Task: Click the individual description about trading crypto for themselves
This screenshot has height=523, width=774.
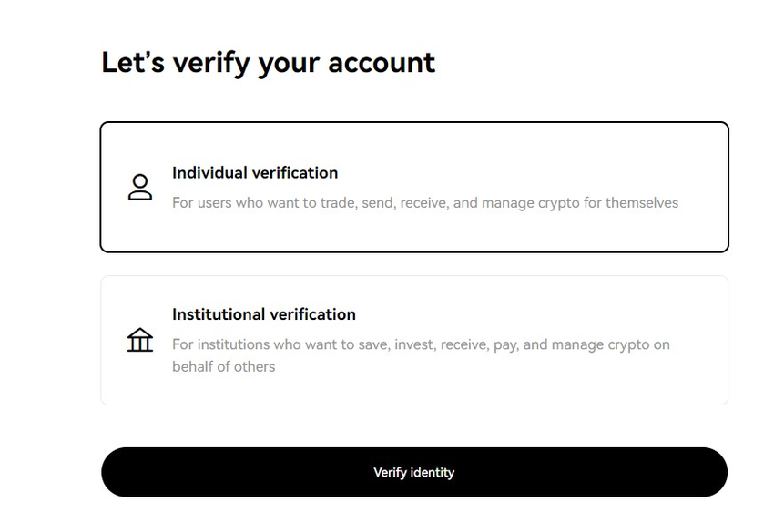Action: (424, 202)
